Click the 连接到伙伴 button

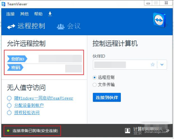pos(107,97)
